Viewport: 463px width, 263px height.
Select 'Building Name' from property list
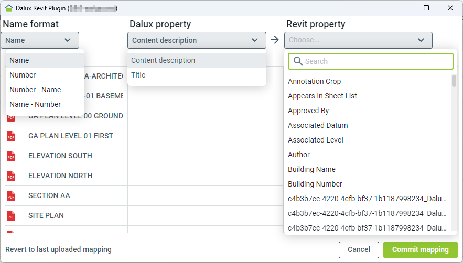311,169
